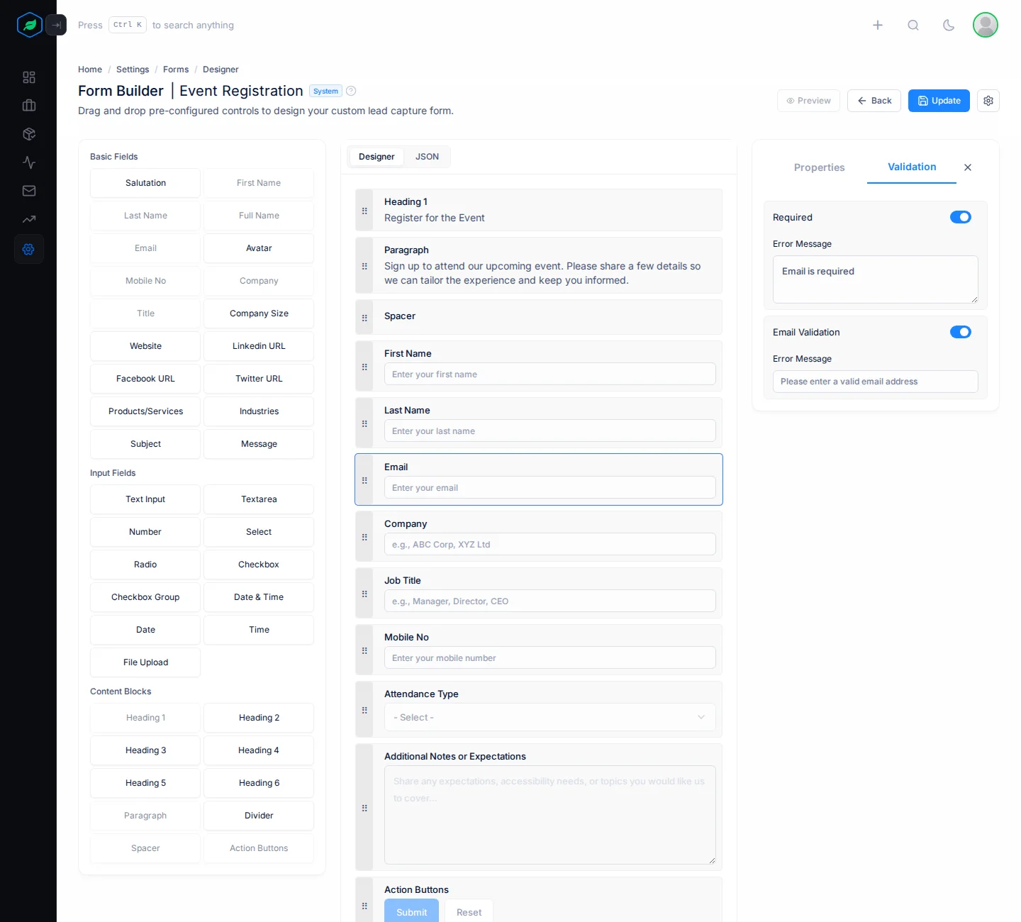
Task: Open the Attendance Type select dropdown
Action: 550,717
